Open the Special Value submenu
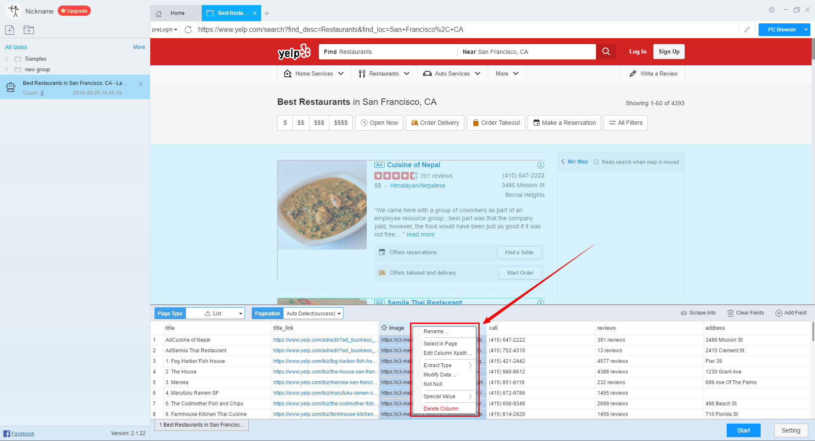Image resolution: width=815 pixels, height=441 pixels. point(444,396)
